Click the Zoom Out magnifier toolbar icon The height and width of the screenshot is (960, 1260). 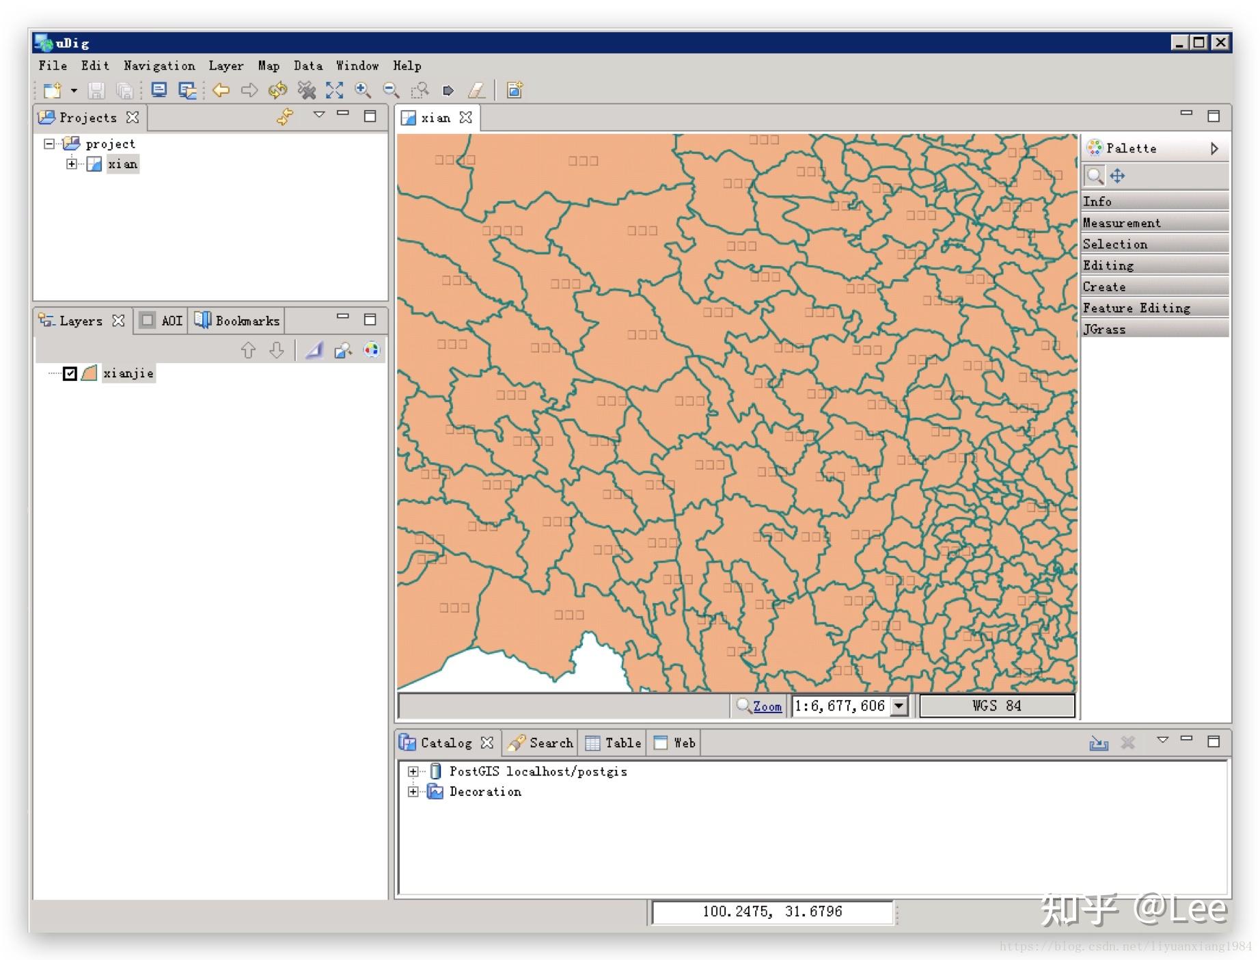point(391,90)
